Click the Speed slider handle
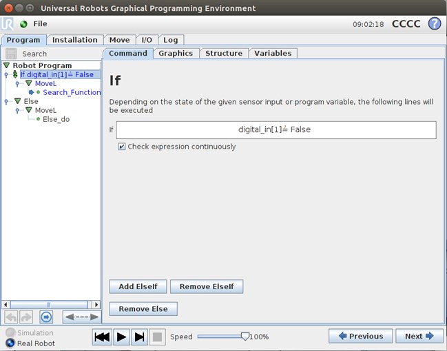Screen dimensions: 447x351 click(x=245, y=336)
